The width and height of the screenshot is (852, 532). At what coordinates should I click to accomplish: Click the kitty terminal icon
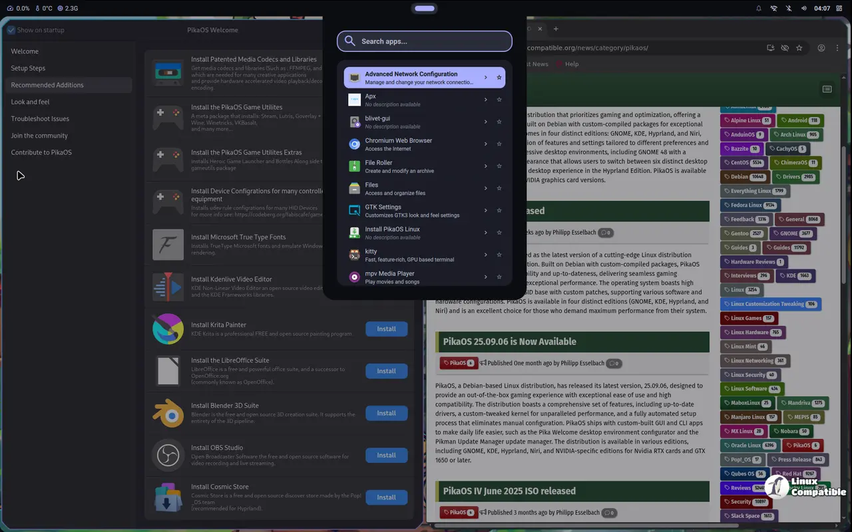pyautogui.click(x=353, y=254)
